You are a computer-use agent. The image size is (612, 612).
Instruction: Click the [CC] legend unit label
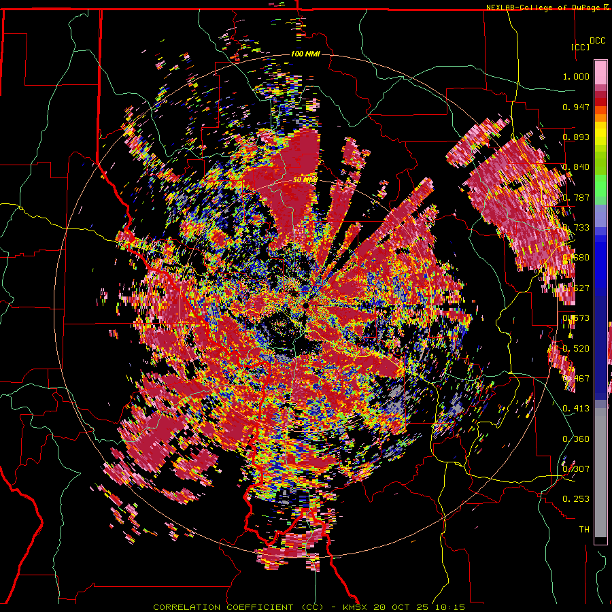[580, 47]
